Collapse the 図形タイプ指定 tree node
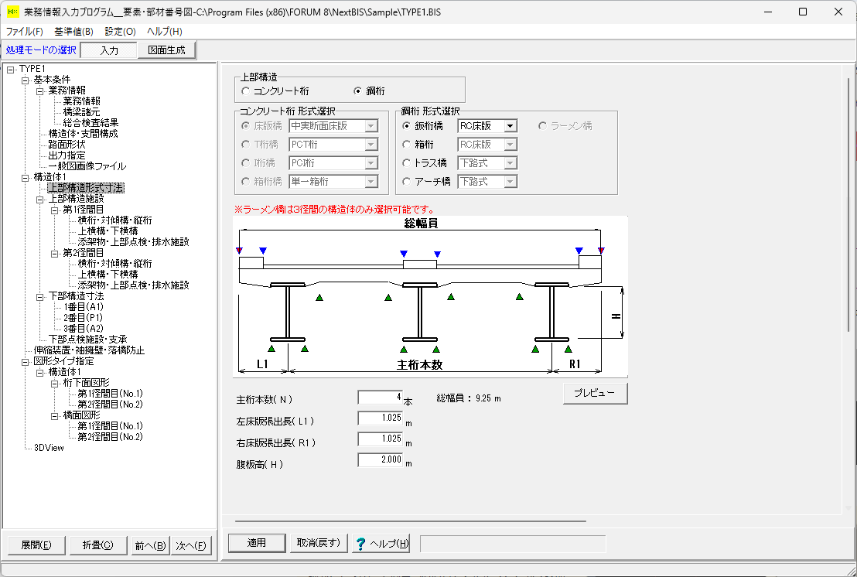This screenshot has width=857, height=577. click(25, 361)
